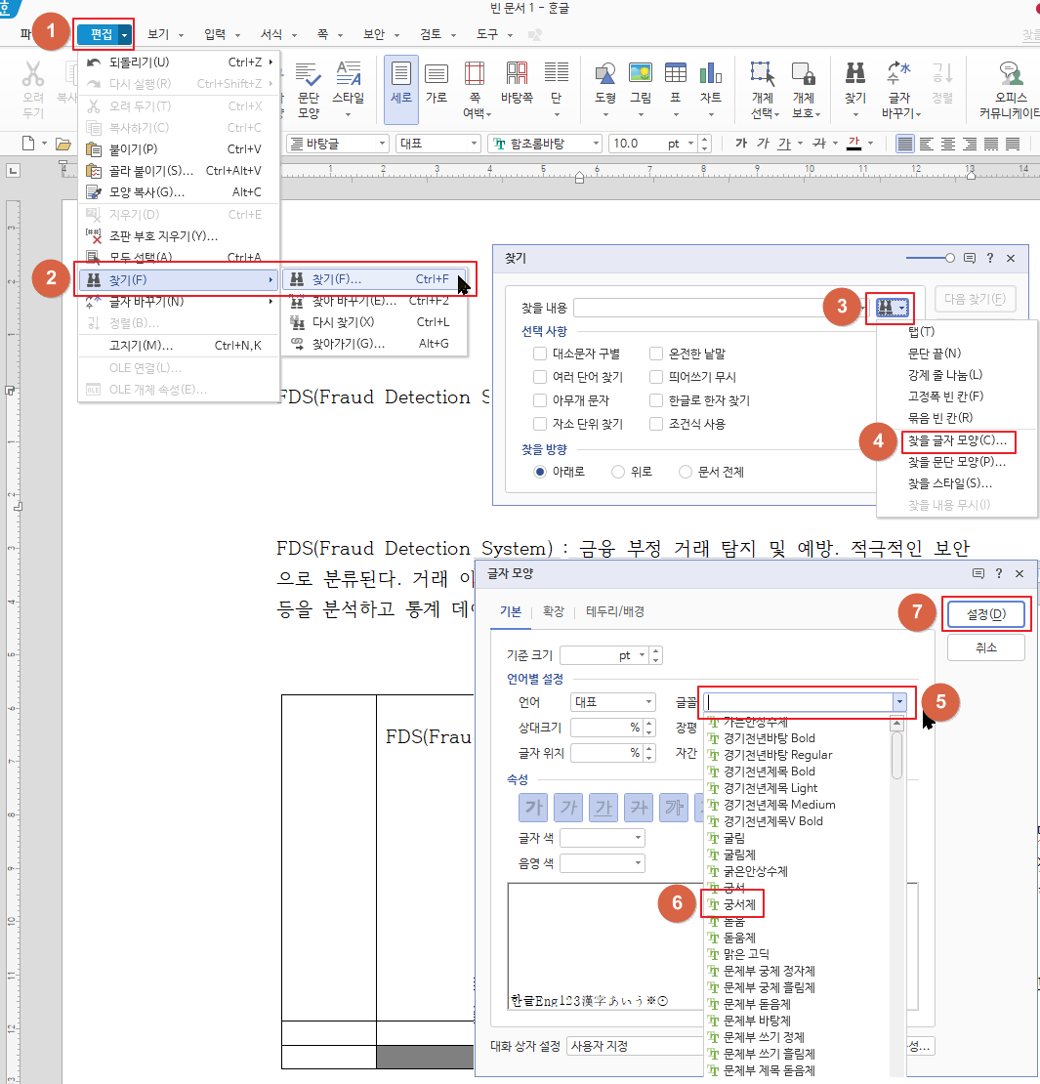This screenshot has height=1084, width=1040.
Task: Click first bold 가 attribute button in 글자 모양
Action: tap(533, 808)
